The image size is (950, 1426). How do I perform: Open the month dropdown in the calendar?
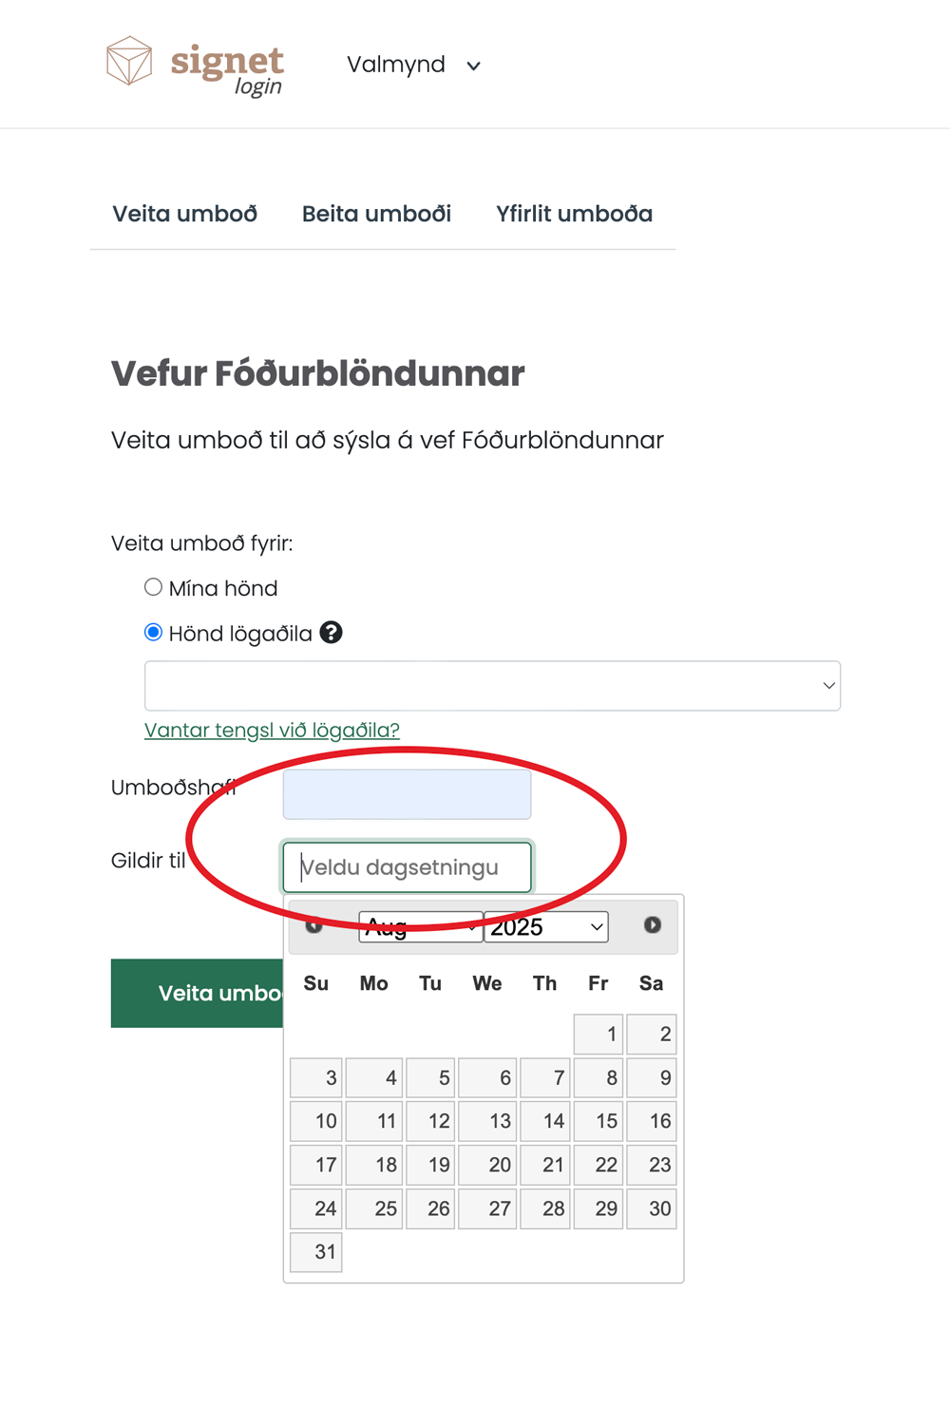(x=420, y=927)
